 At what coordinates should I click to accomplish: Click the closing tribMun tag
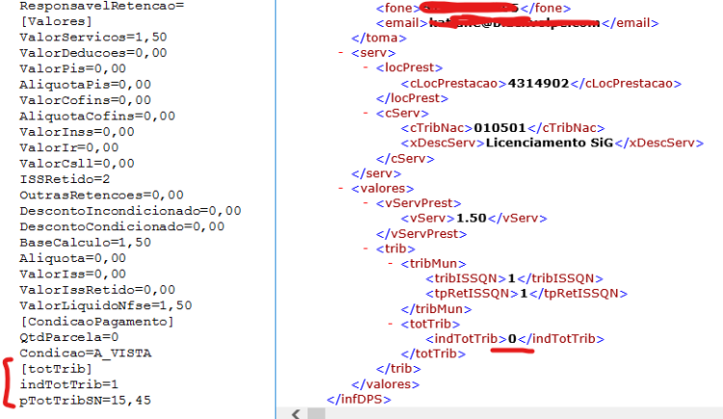click(436, 309)
